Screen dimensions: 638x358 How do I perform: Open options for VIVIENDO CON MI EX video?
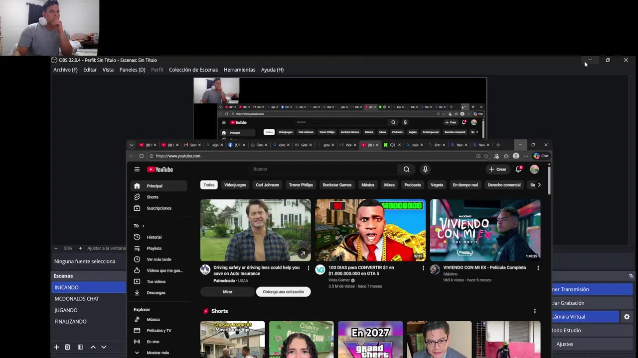click(x=538, y=268)
